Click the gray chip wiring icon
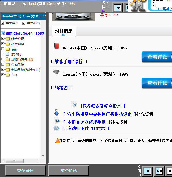Image resolution: width=172 pixels, height=177 pixels. coord(56,72)
